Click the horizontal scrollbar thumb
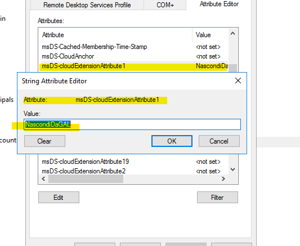This screenshot has height=246, width=300. (86, 178)
